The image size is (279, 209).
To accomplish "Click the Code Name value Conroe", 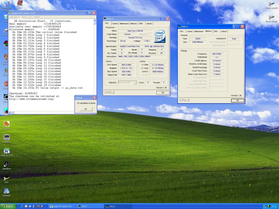I will tap(127, 34).
